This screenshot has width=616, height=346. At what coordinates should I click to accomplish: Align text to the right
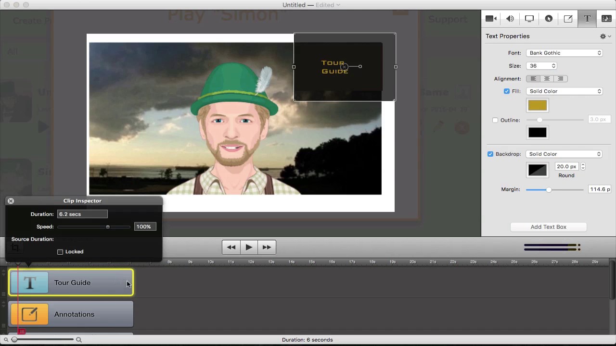pos(560,79)
